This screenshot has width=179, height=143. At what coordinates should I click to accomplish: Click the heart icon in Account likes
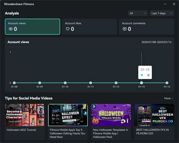(x=68, y=29)
